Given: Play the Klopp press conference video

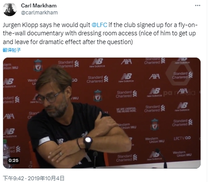Looking at the screenshot, I should pyautogui.click(x=102, y=113).
